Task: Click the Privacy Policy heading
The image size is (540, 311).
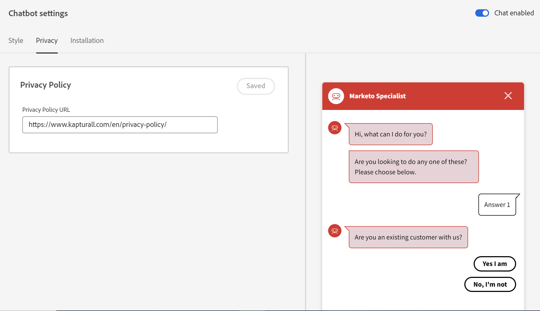Action: click(x=45, y=85)
